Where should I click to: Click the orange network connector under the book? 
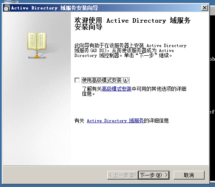(37, 57)
